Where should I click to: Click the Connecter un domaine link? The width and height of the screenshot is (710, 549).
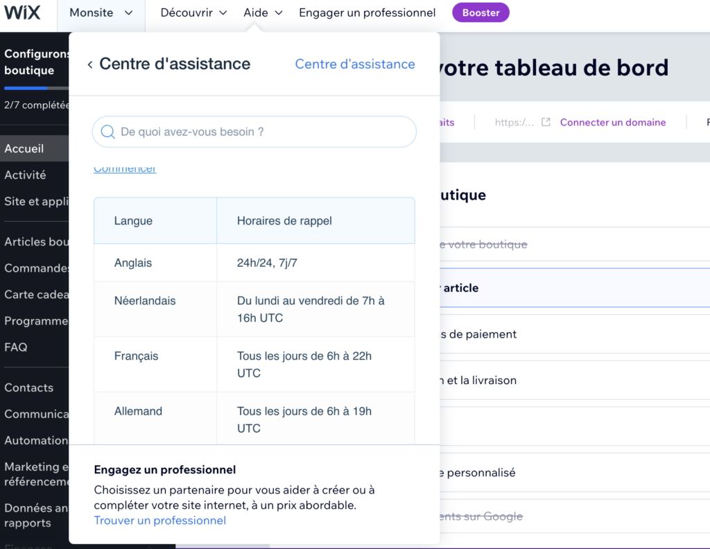(612, 122)
